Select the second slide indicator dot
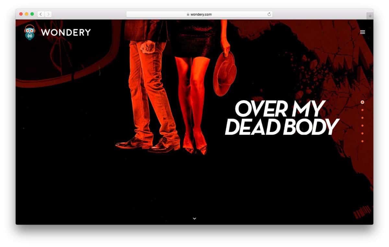The height and width of the screenshot is (247, 389). (362, 110)
